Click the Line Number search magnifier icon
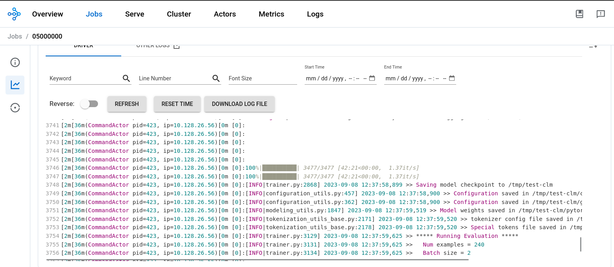The height and width of the screenshot is (267, 614). (216, 78)
